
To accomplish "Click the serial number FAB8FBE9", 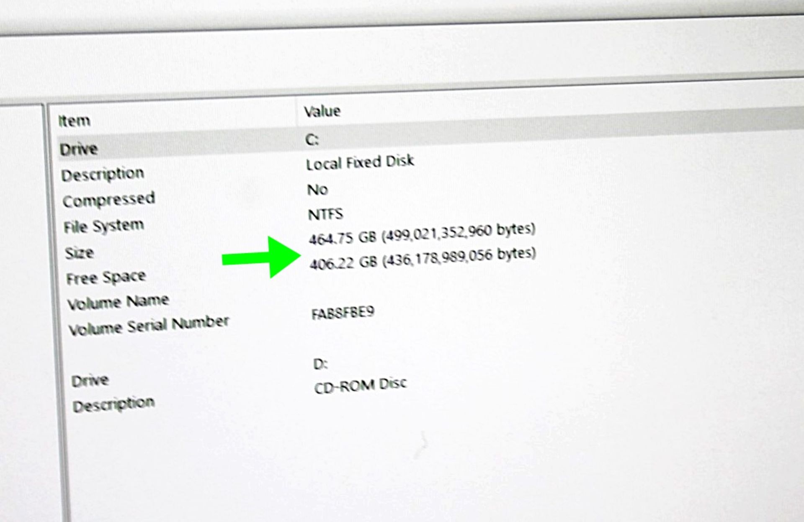I will click(343, 313).
